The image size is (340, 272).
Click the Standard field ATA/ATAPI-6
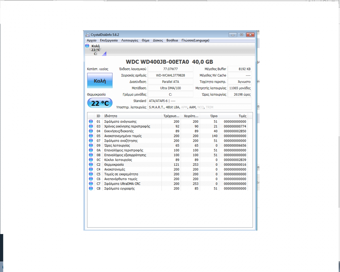tap(200, 101)
